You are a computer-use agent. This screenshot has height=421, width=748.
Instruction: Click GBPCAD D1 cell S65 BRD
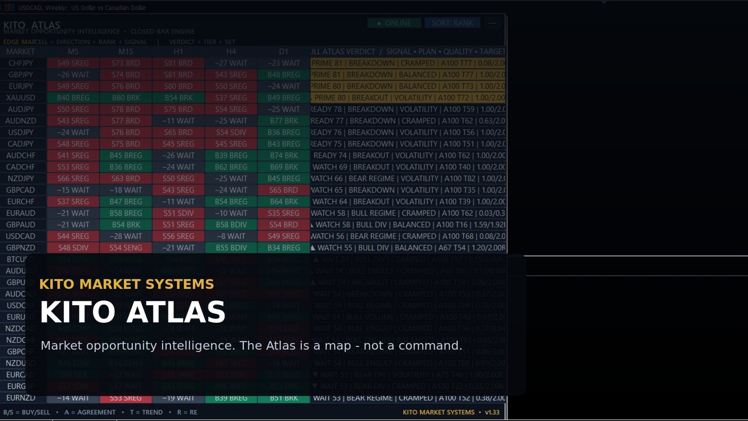(x=284, y=190)
